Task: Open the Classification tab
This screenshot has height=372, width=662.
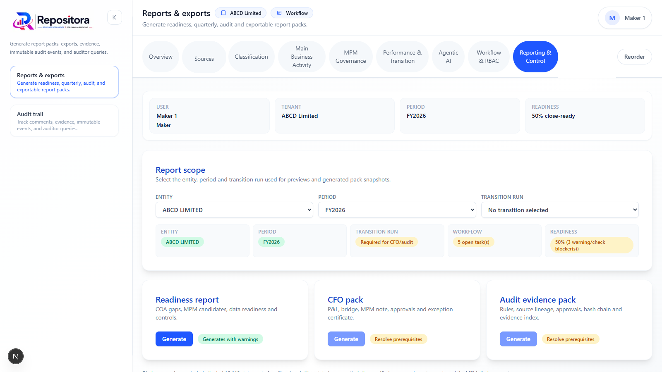Action: point(251,57)
